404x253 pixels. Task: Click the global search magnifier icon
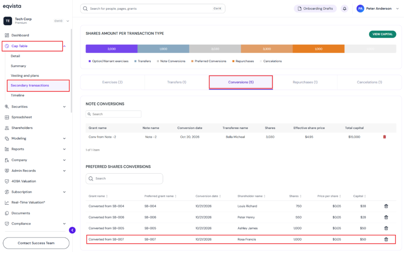coord(85,9)
